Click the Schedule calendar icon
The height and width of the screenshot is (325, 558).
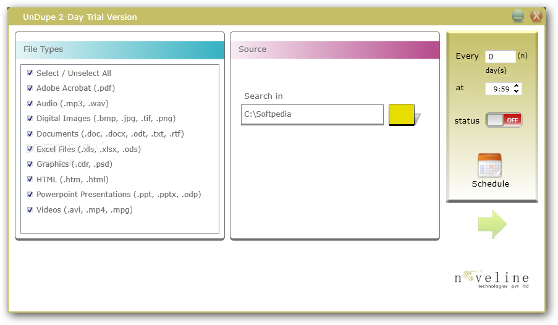[489, 165]
